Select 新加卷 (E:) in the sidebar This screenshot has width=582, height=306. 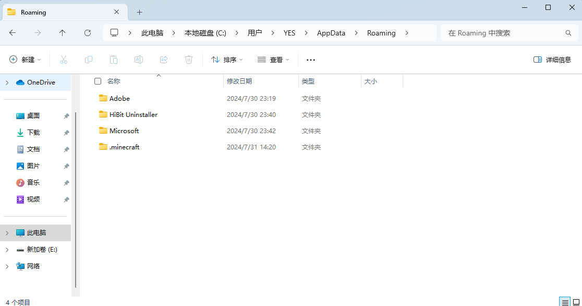click(x=42, y=250)
